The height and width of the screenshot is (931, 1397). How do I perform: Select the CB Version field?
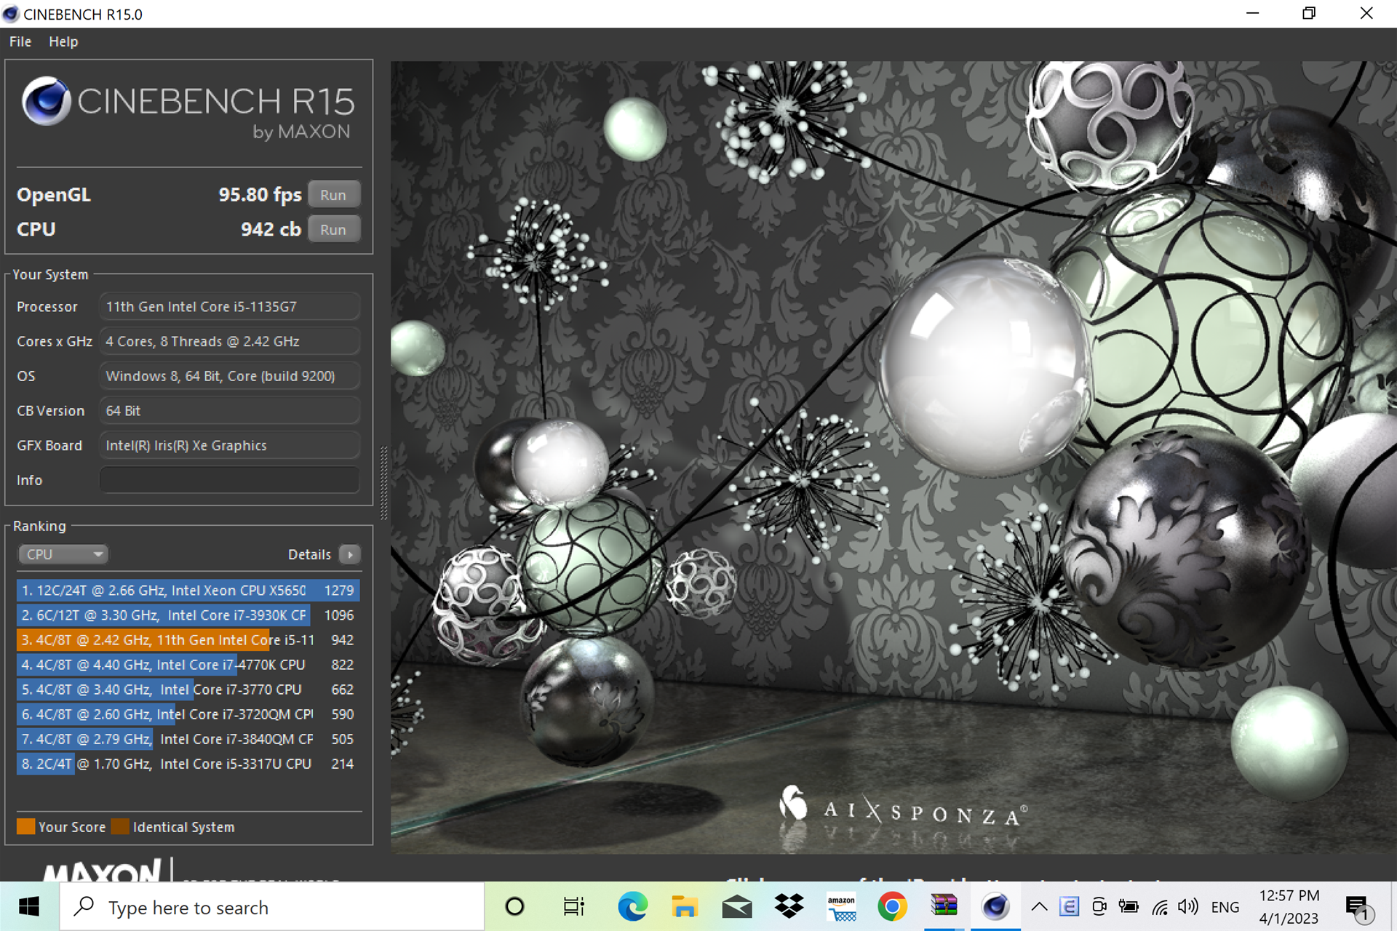(229, 411)
